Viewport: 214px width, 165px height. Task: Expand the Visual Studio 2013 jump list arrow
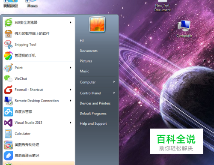71,123
